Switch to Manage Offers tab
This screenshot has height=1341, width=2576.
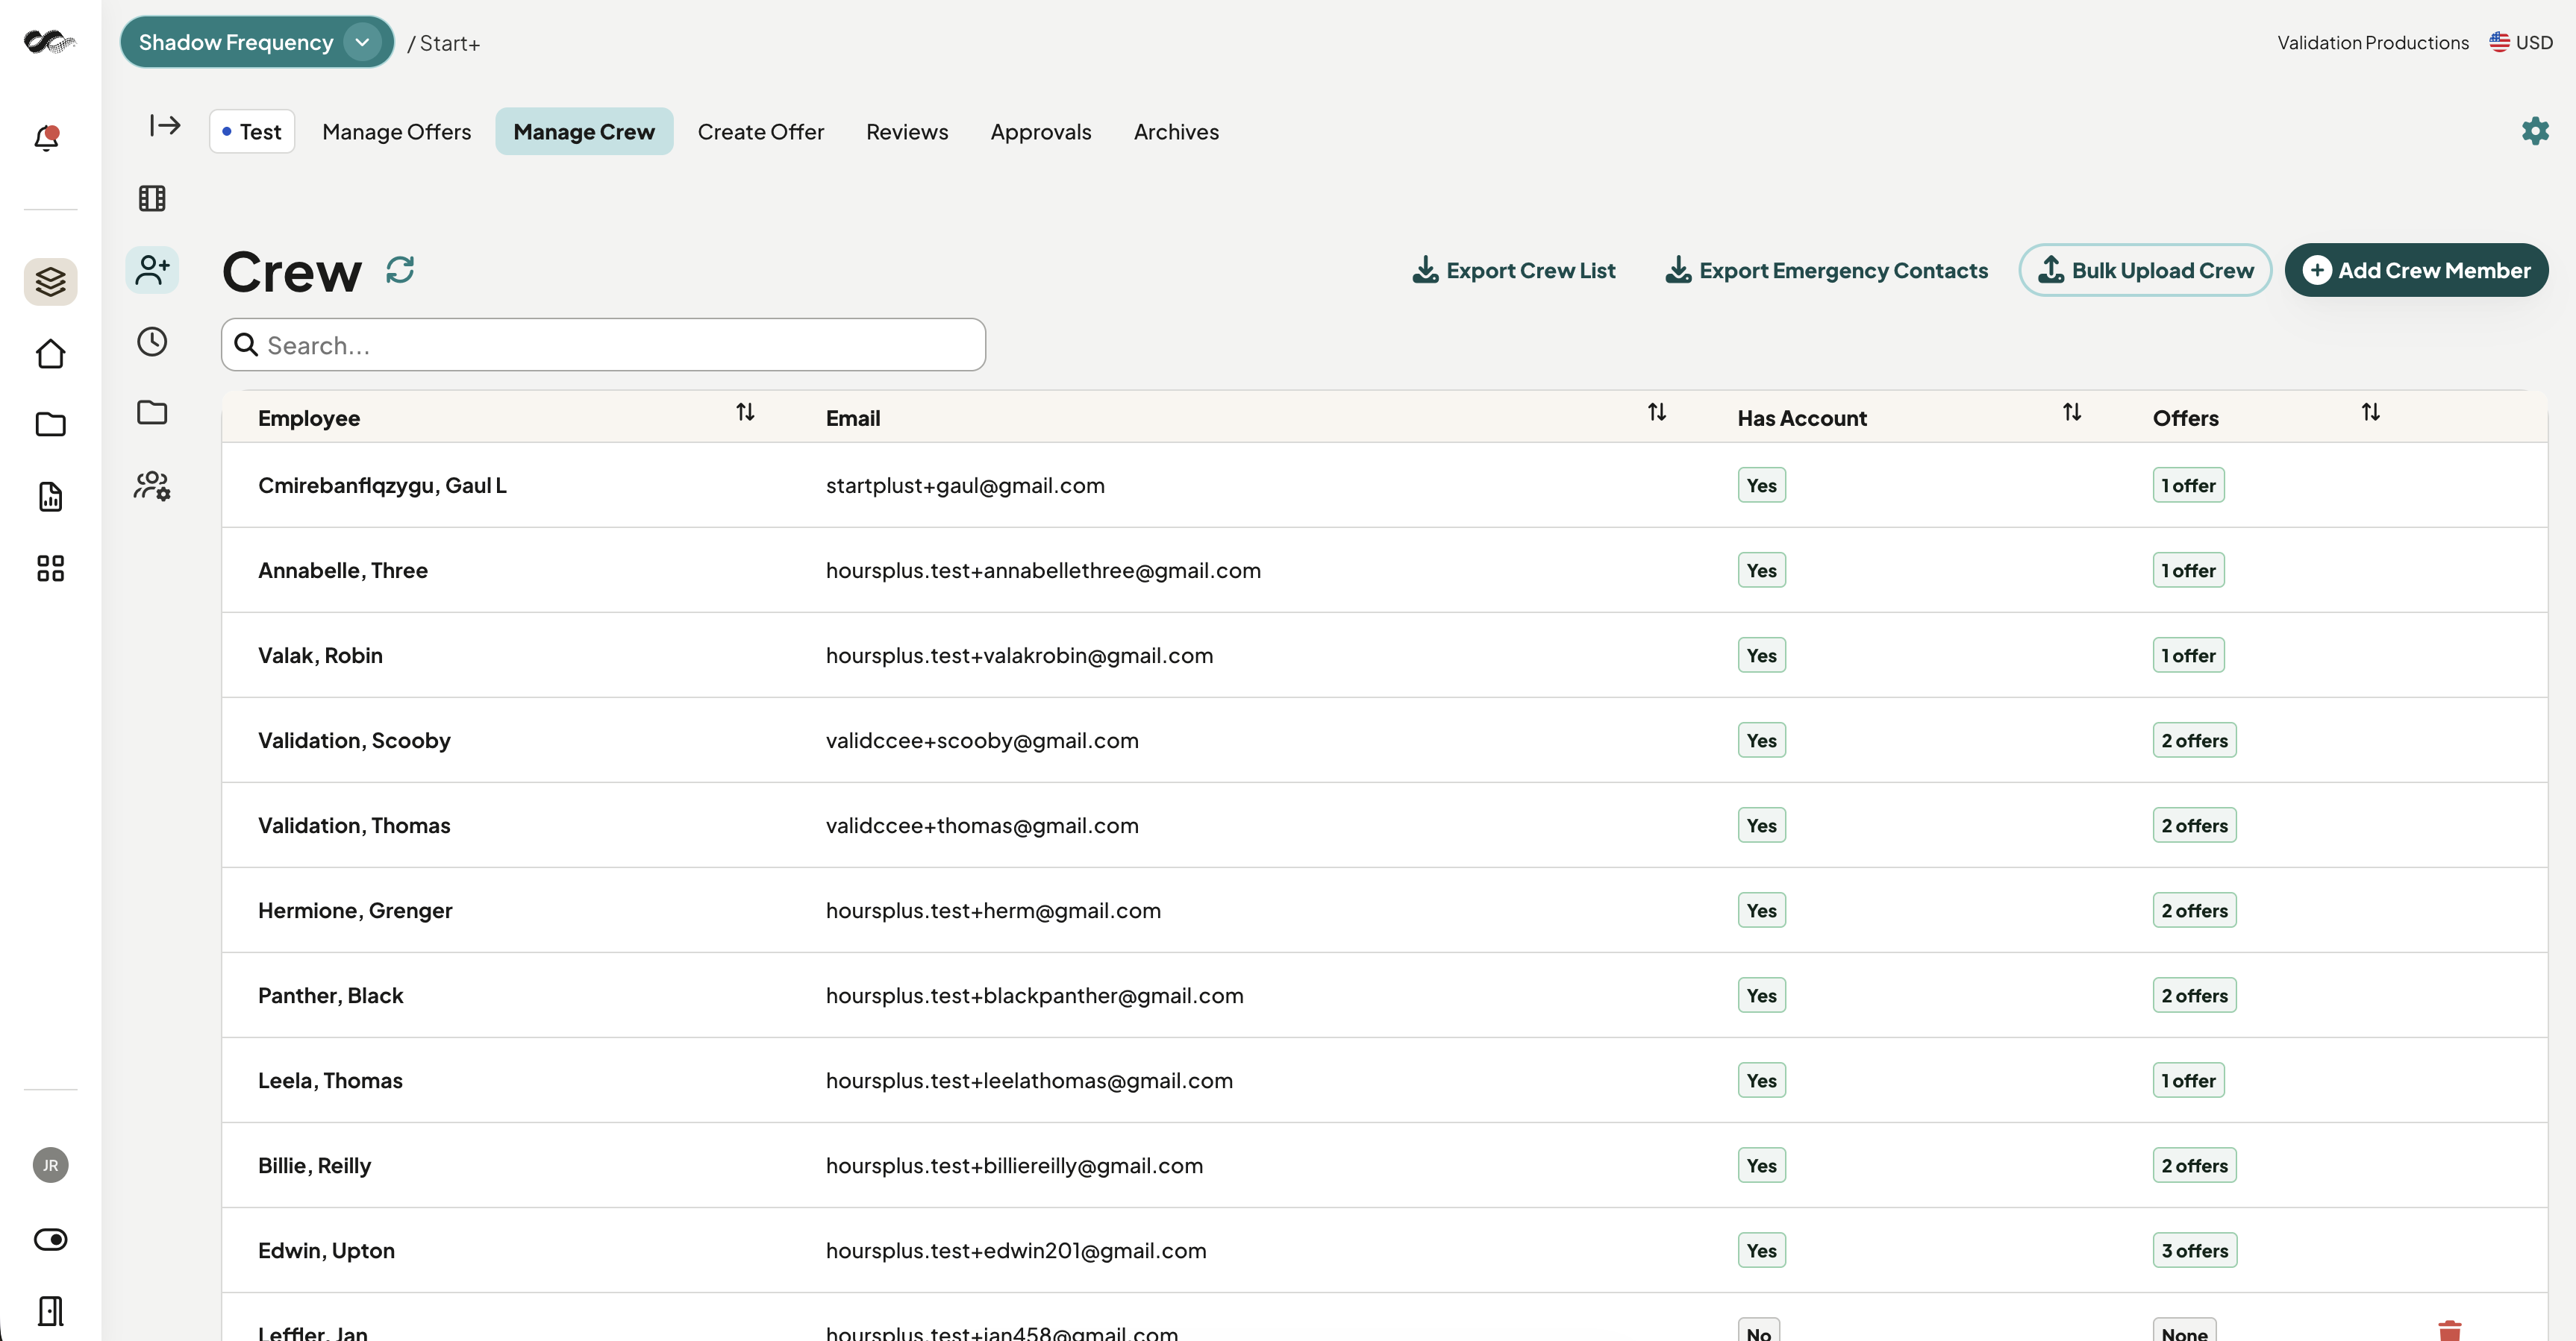[x=396, y=131]
